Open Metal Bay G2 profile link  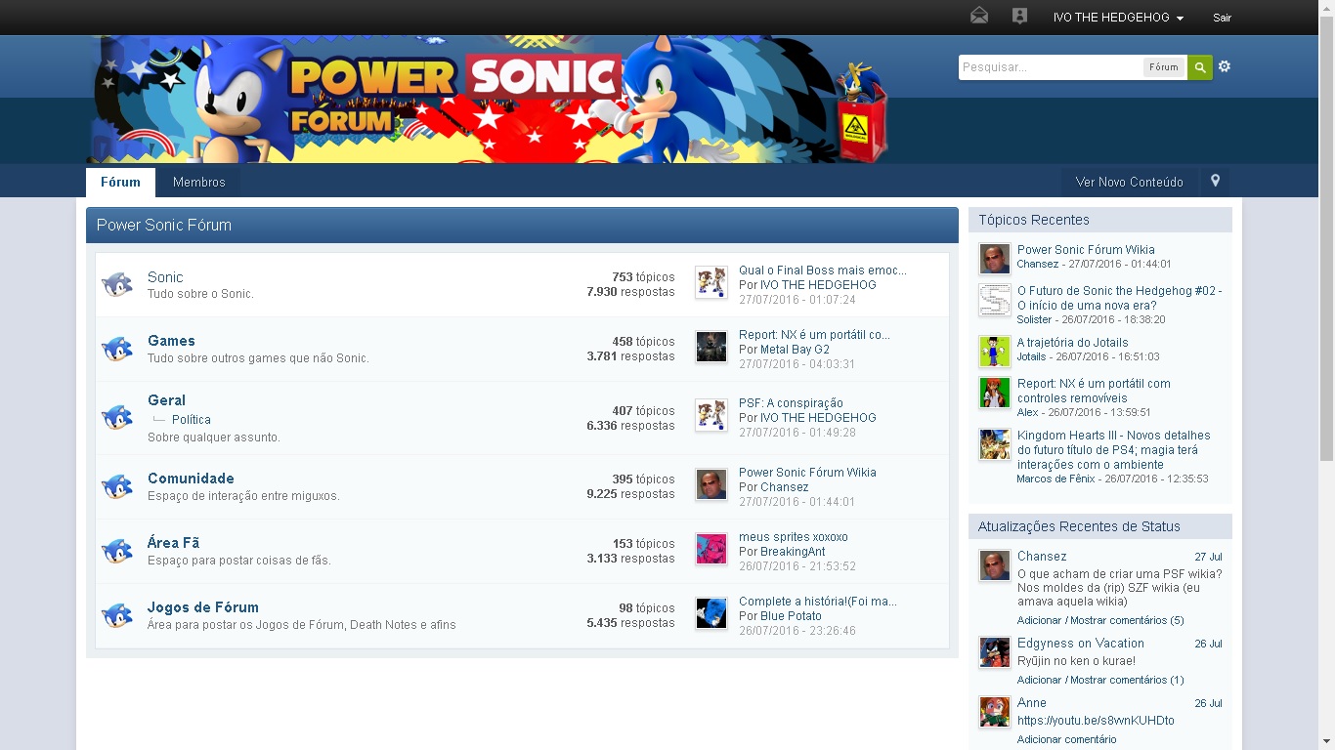coord(795,350)
